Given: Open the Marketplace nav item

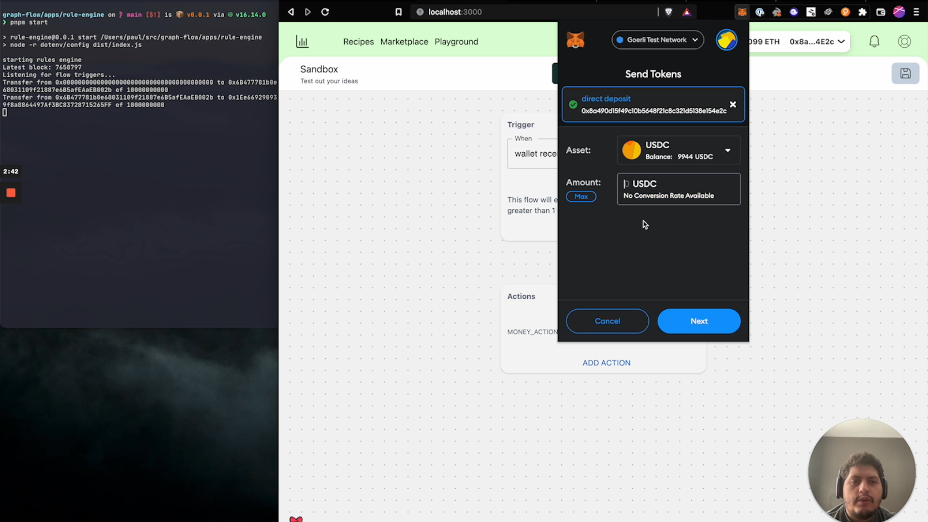Looking at the screenshot, I should 404,42.
